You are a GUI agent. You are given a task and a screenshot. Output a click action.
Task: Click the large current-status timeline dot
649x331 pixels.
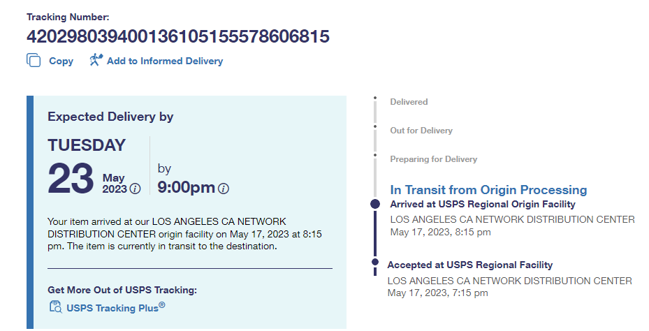375,204
